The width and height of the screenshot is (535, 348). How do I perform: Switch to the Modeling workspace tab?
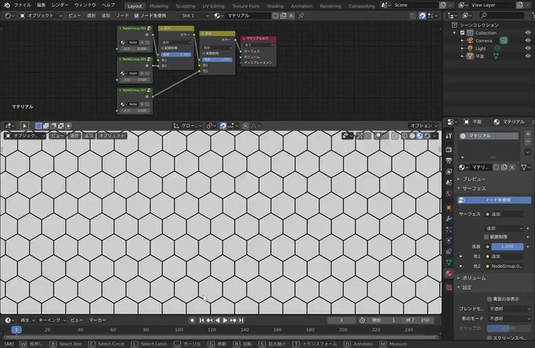159,6
